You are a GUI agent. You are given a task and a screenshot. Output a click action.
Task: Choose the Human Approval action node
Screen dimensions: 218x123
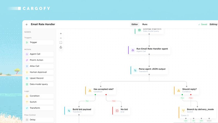pos(39,72)
